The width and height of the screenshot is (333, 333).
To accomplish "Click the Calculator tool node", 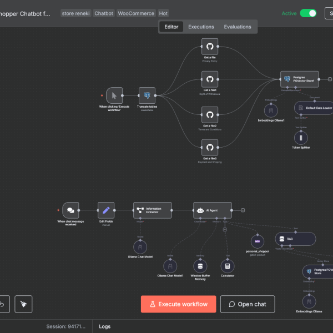I will click(226, 266).
